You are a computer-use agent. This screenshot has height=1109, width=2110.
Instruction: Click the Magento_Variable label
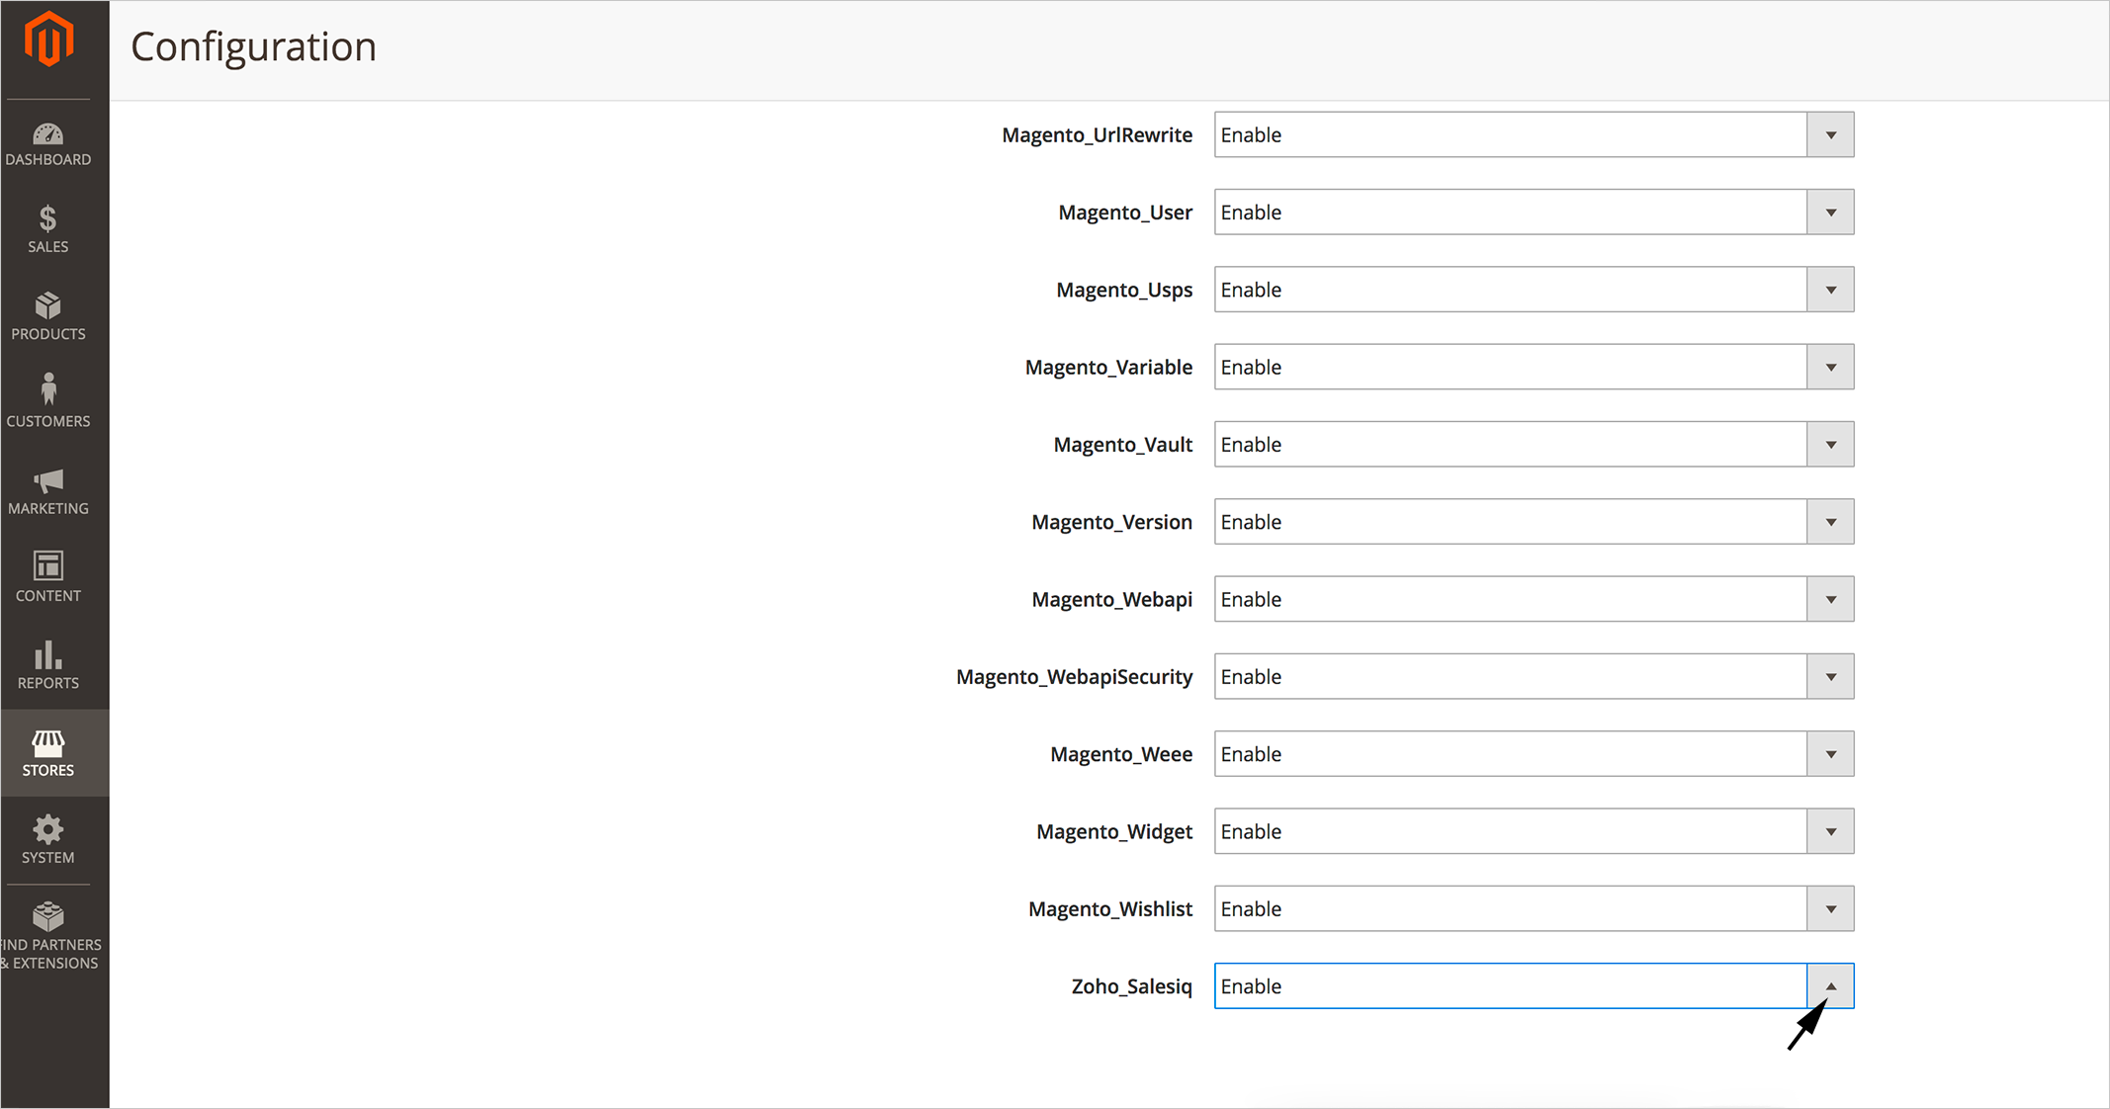[x=1108, y=368]
